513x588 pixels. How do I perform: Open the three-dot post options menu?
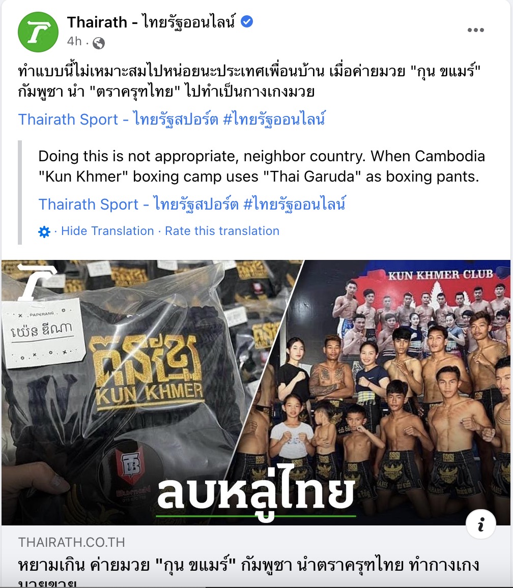click(475, 30)
